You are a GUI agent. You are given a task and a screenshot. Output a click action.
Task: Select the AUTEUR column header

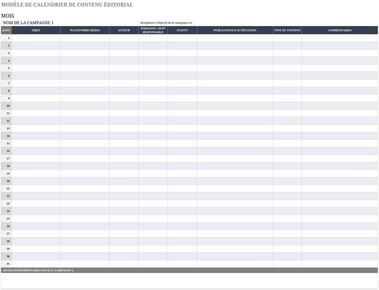tap(124, 30)
